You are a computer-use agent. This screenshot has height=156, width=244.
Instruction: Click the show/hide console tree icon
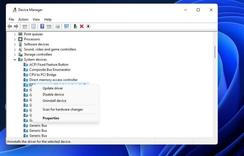point(25,26)
